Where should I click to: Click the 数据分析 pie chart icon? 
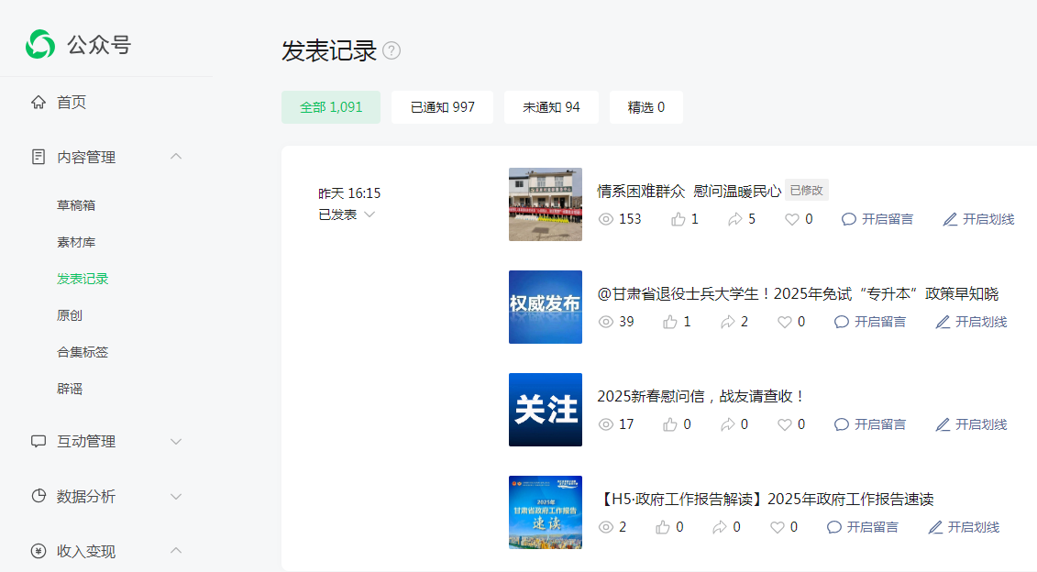pyautogui.click(x=39, y=496)
